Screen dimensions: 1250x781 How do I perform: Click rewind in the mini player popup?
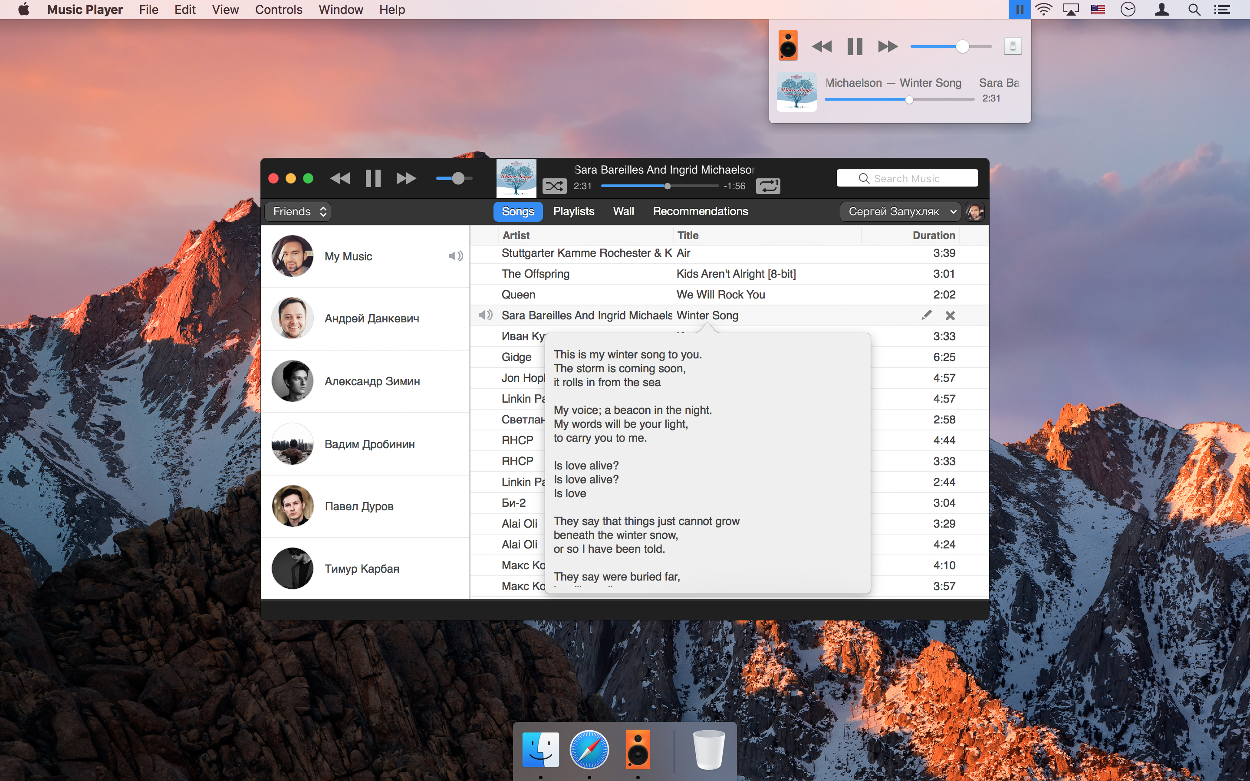(822, 46)
